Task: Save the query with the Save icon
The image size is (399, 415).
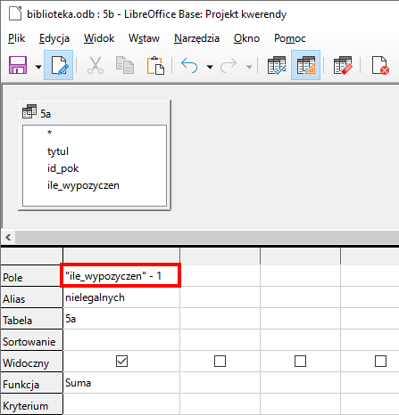Action: point(18,65)
